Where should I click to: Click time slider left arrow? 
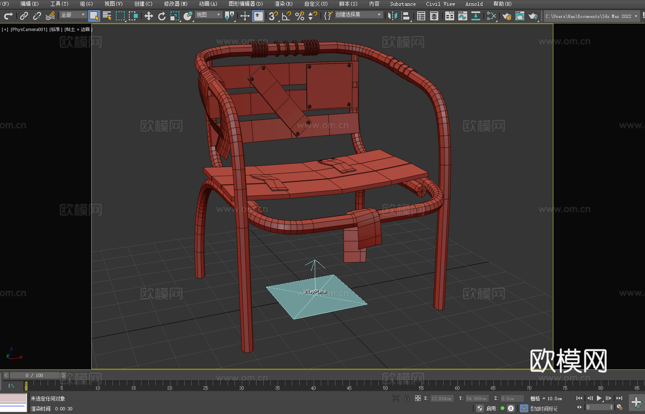6,375
